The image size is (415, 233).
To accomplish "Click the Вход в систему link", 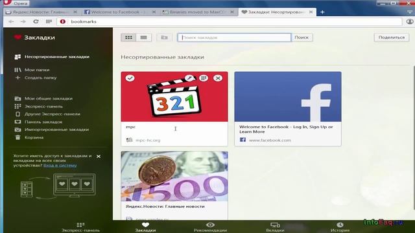I will pos(60,166).
